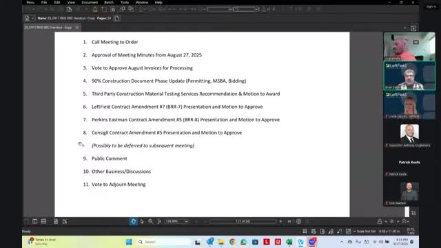Click the file properties icon beside Name
Image resolution: width=441 pixels, height=248 pixels.
pyautogui.click(x=27, y=19)
